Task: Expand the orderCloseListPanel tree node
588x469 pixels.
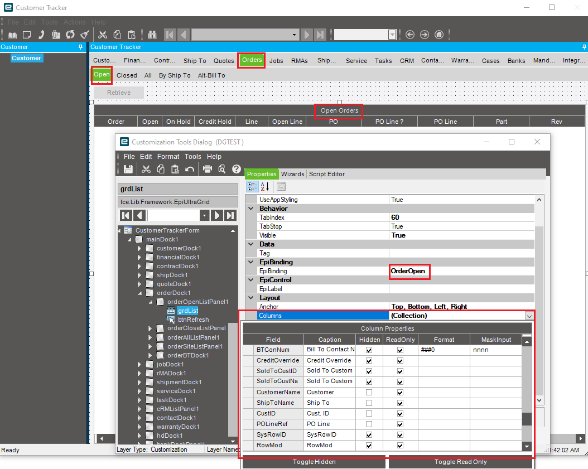Action: [150, 328]
